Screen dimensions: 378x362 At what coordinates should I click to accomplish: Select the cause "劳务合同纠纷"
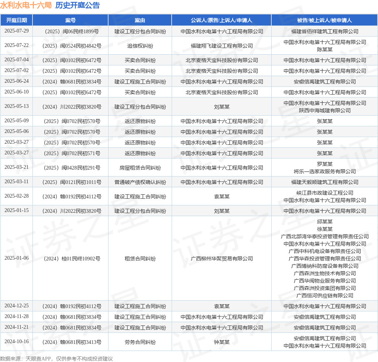coord(140,342)
